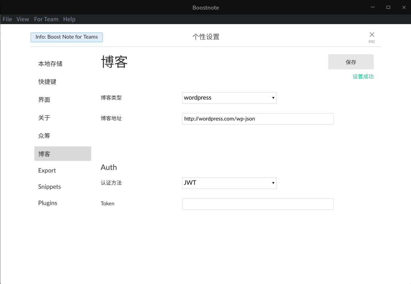Open the Snippets settings tab

point(50,187)
